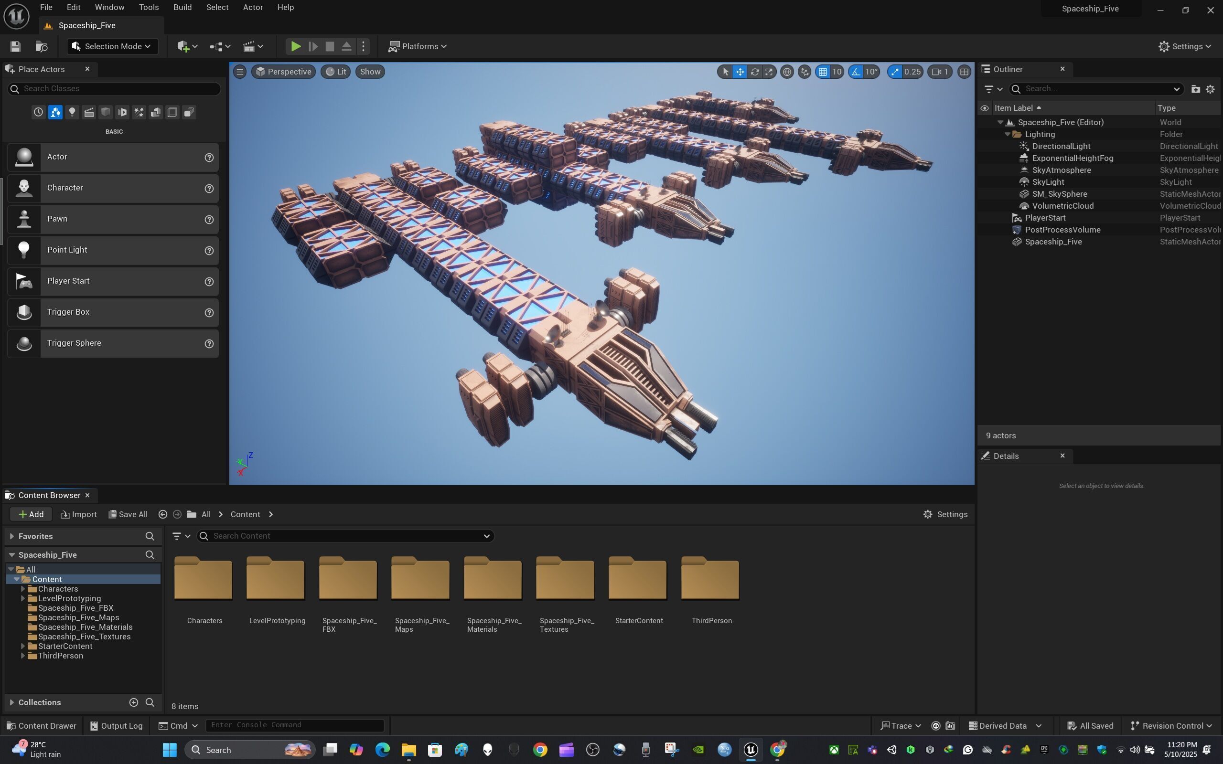Select the Basic actors category
Image resolution: width=1223 pixels, height=764 pixels.
55,112
